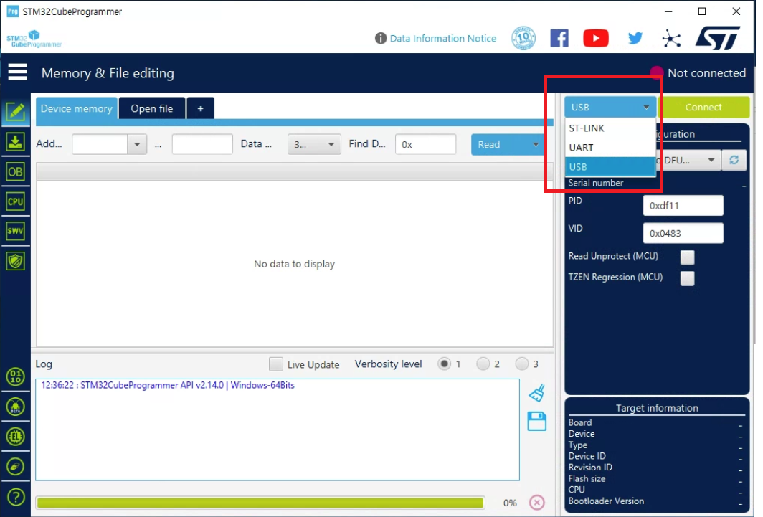Open the hamburger main menu
This screenshot has width=763, height=517.
(17, 72)
